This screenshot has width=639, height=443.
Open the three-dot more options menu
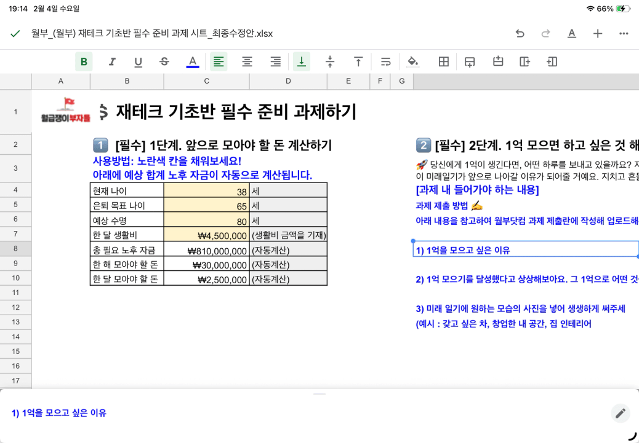click(x=624, y=34)
